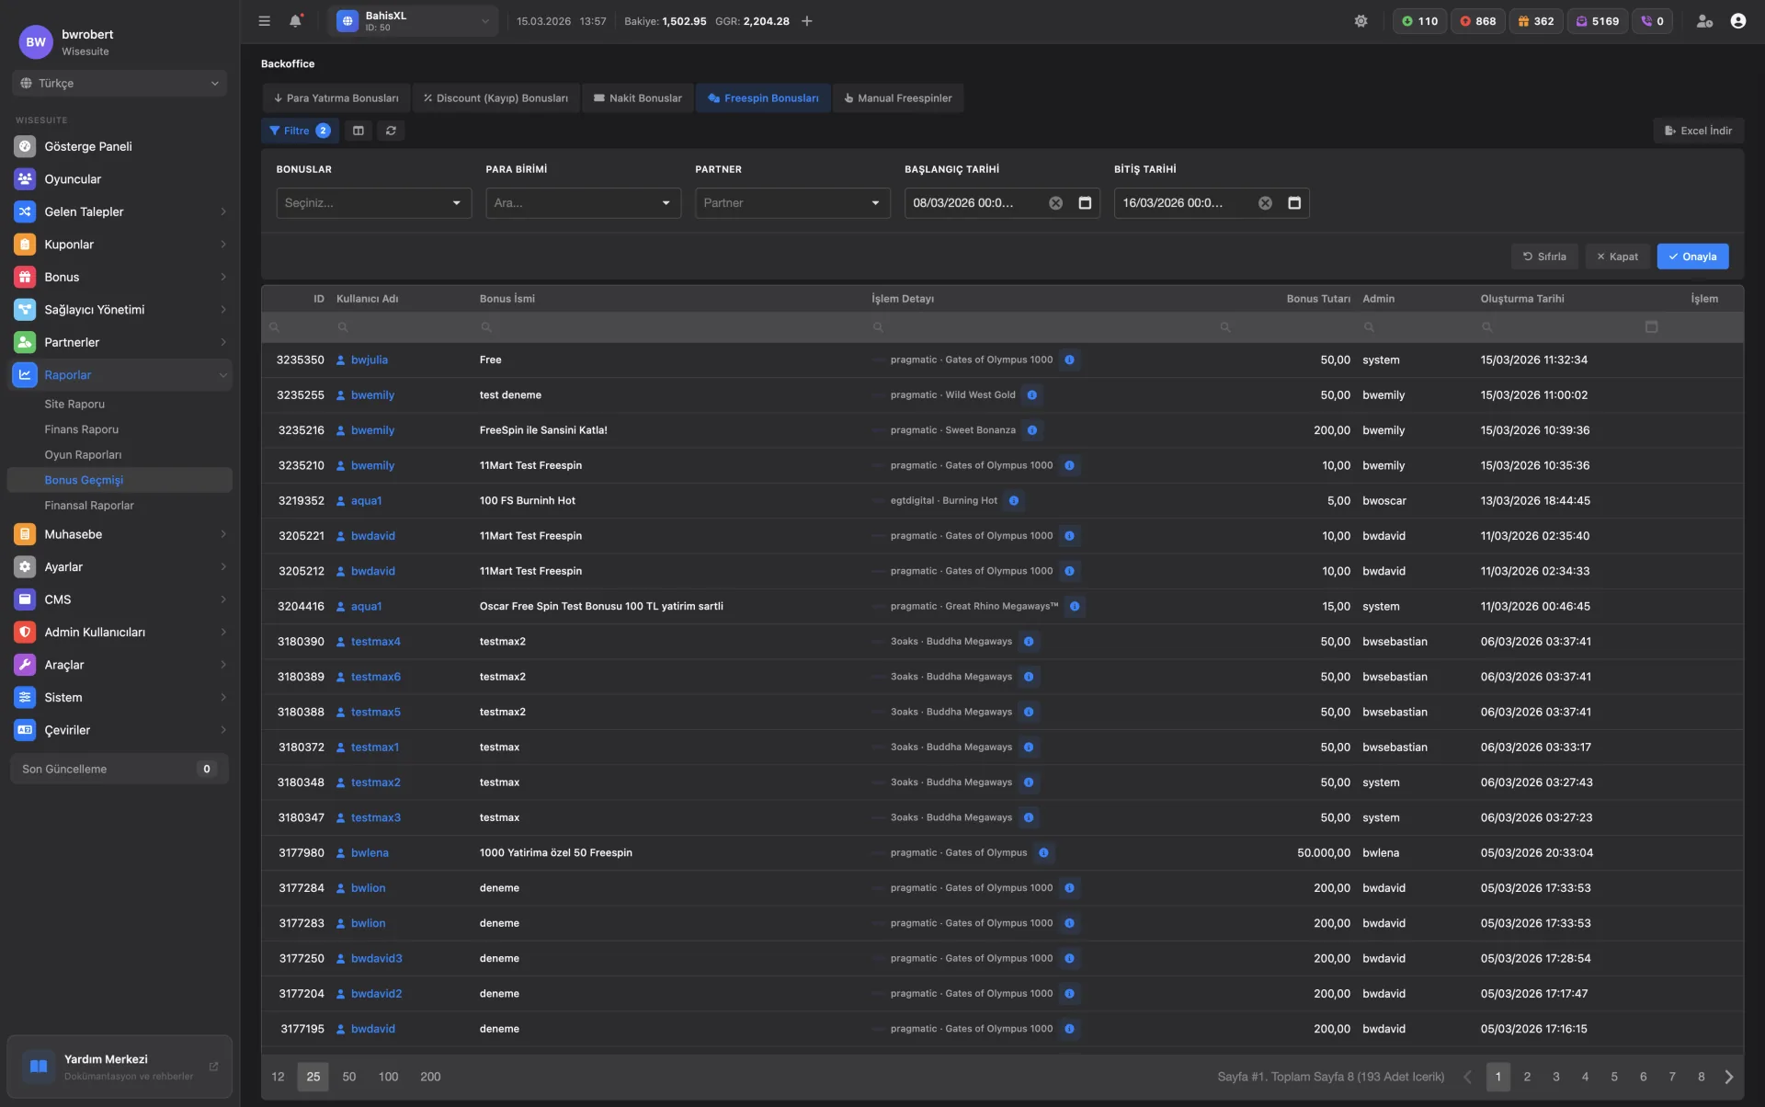Open the bwjulia user link
This screenshot has height=1107, width=1765.
[x=370, y=360]
